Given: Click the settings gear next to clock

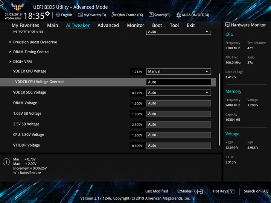Looking at the screenshot, I should point(47,14).
